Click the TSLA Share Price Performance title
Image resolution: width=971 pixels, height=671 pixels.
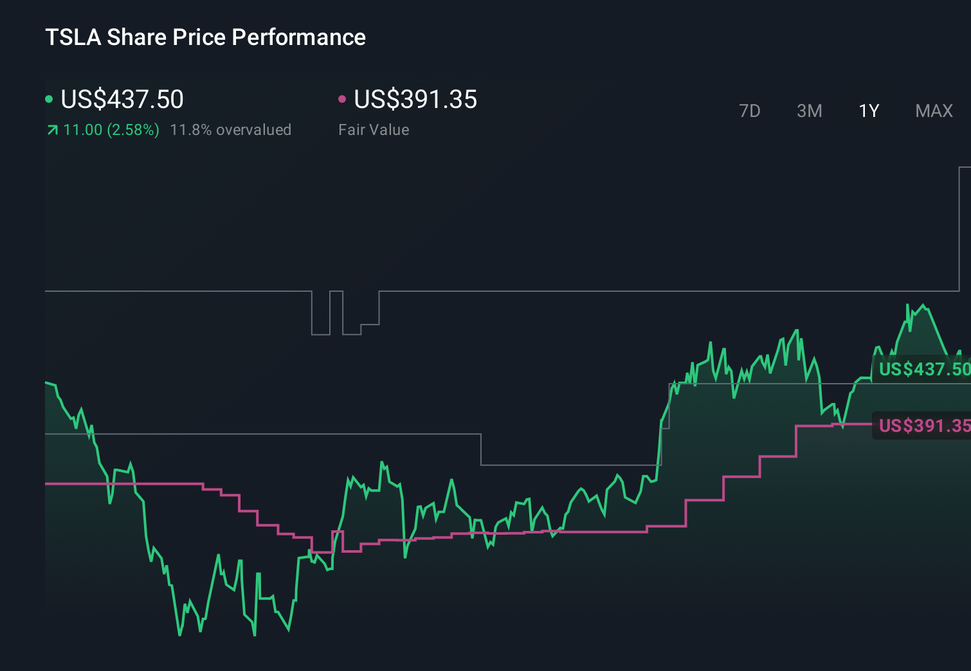pyautogui.click(x=204, y=37)
